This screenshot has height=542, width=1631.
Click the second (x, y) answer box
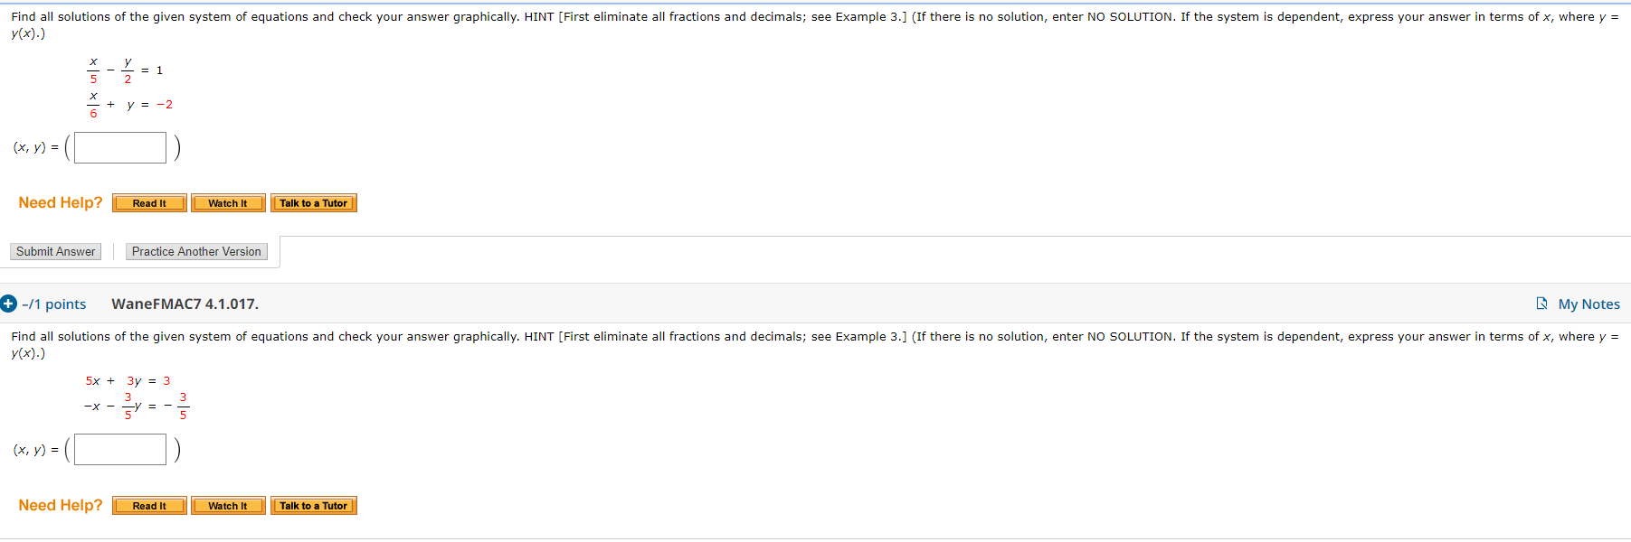[119, 449]
